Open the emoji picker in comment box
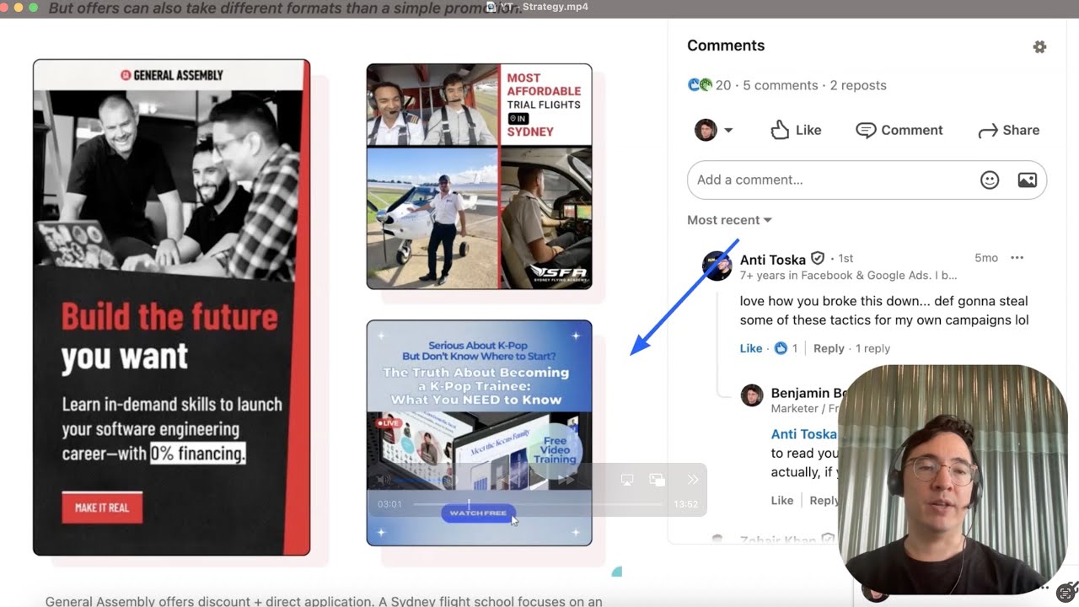The image size is (1079, 607). click(x=990, y=180)
